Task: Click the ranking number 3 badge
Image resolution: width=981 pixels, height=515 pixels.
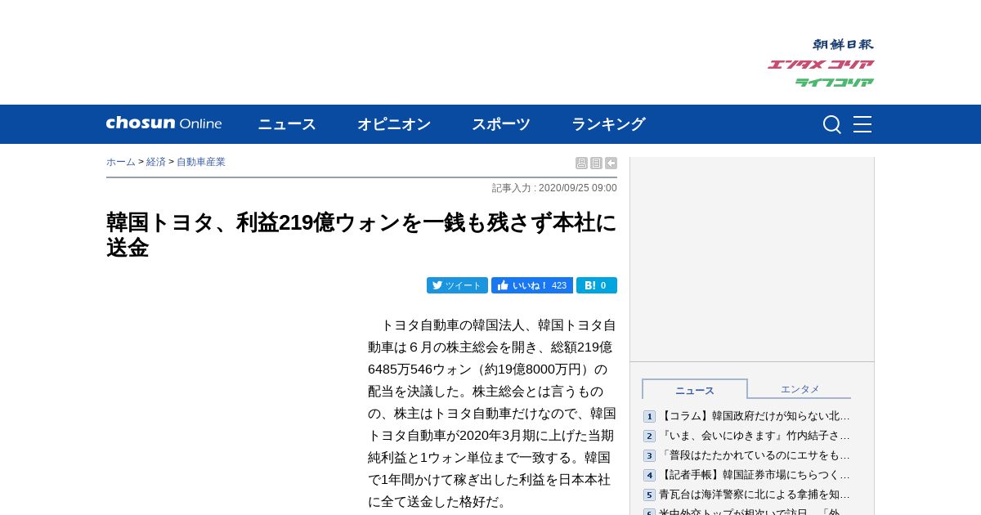Action: (649, 455)
